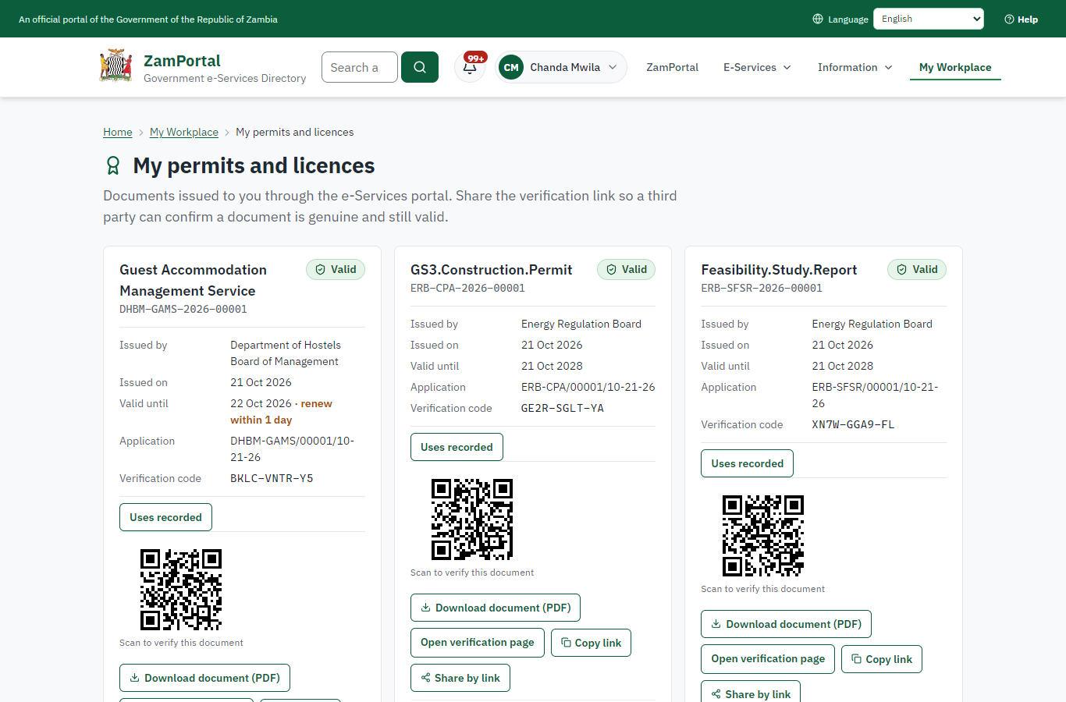Click the GS3.Construction.Permit QR code
Viewport: 1066px width, 702px height.
coord(472,519)
